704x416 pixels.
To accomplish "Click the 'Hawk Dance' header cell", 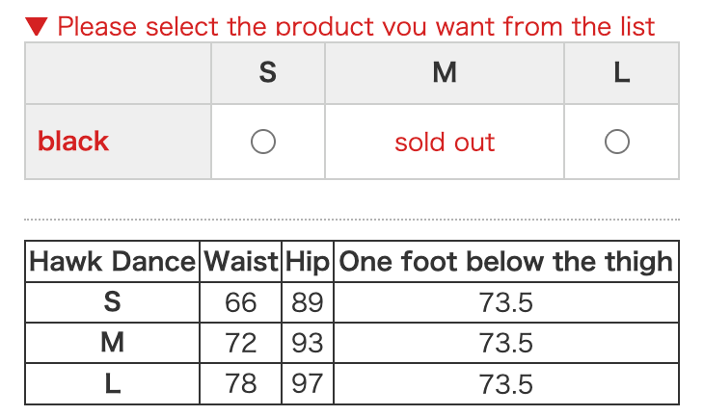I will click(x=112, y=262).
